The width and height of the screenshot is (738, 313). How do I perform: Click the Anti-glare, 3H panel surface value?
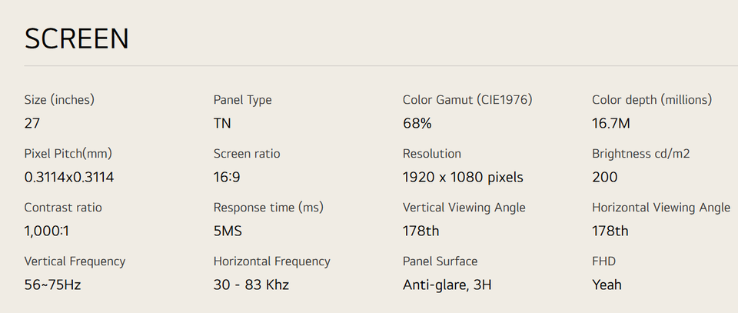point(447,285)
